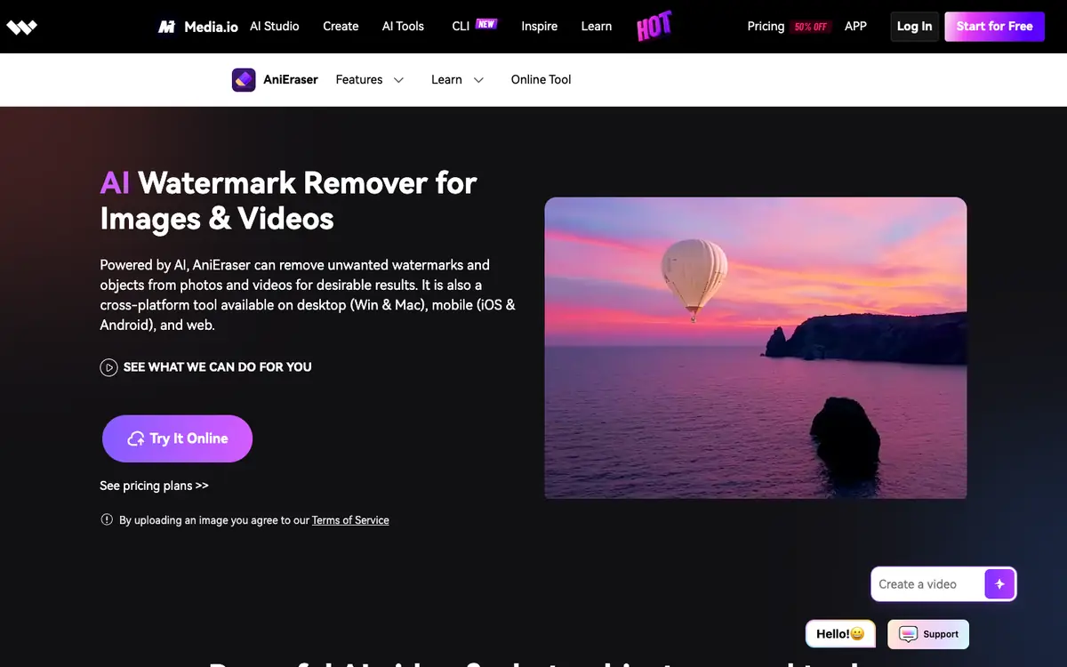The image size is (1067, 667).
Task: Focus the Create a video input field
Action: pos(927,584)
